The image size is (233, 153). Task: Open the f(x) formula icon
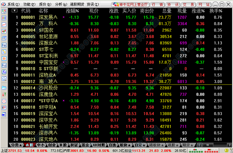tap(4, 72)
